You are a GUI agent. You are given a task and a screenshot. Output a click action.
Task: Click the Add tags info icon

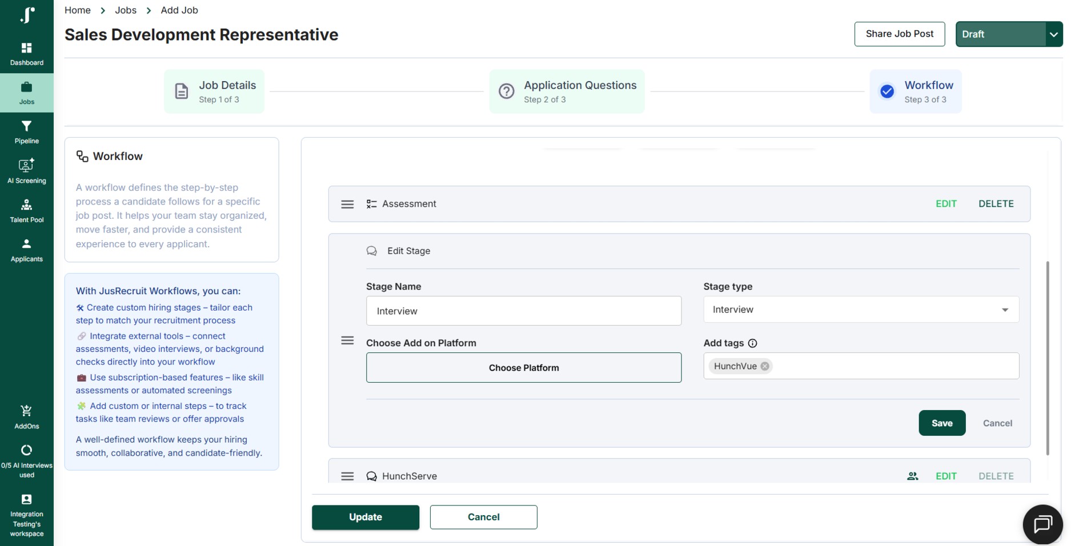(752, 343)
